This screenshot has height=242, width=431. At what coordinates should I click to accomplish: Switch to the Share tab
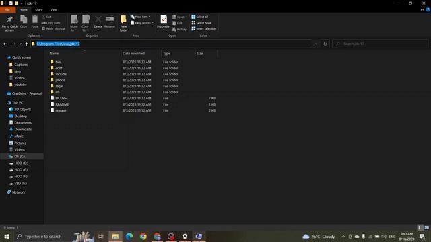pyautogui.click(x=39, y=9)
